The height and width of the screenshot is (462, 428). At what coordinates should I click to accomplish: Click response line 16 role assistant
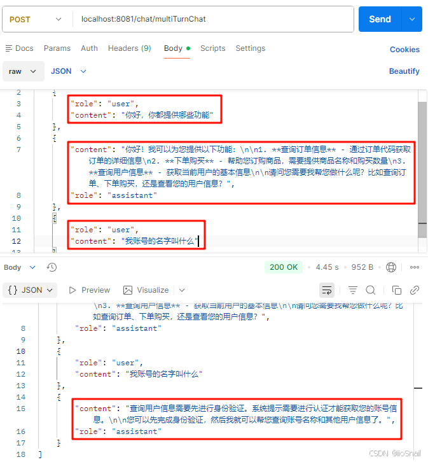coord(118,431)
